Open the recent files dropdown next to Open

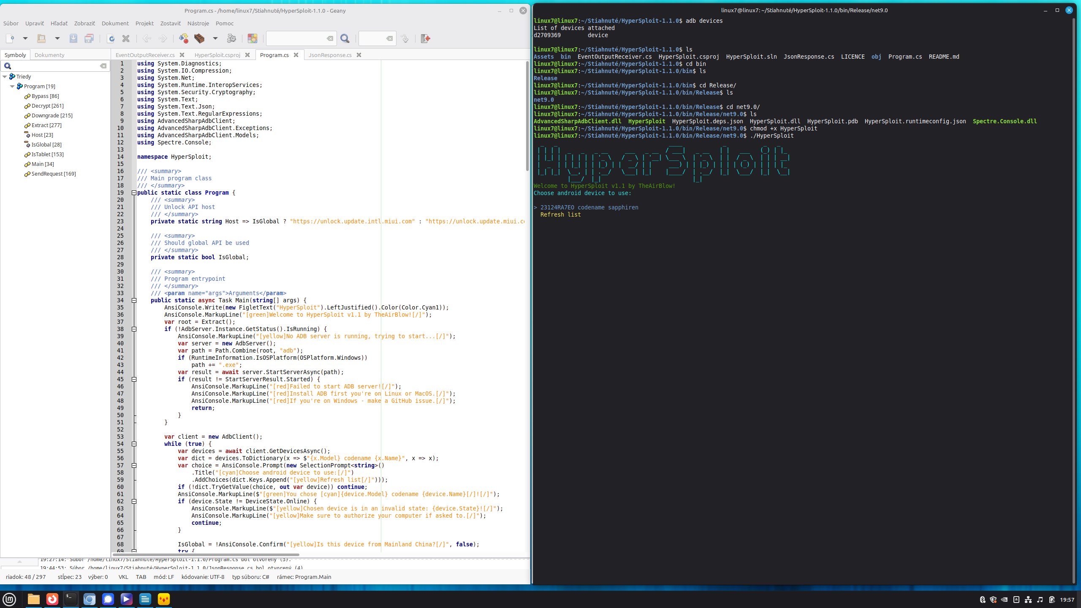pos(57,38)
